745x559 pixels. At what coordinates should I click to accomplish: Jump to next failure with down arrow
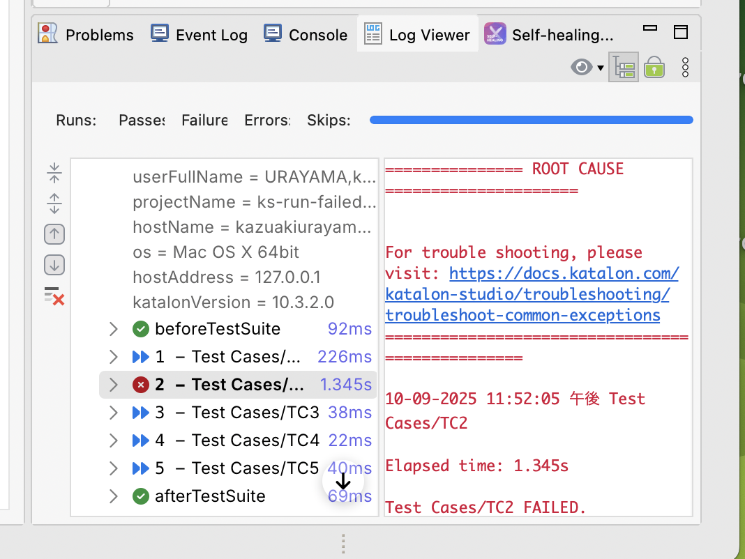pyautogui.click(x=54, y=265)
